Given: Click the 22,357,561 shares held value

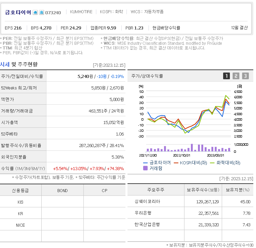Looking at the screenshot, I should pos(209,213).
